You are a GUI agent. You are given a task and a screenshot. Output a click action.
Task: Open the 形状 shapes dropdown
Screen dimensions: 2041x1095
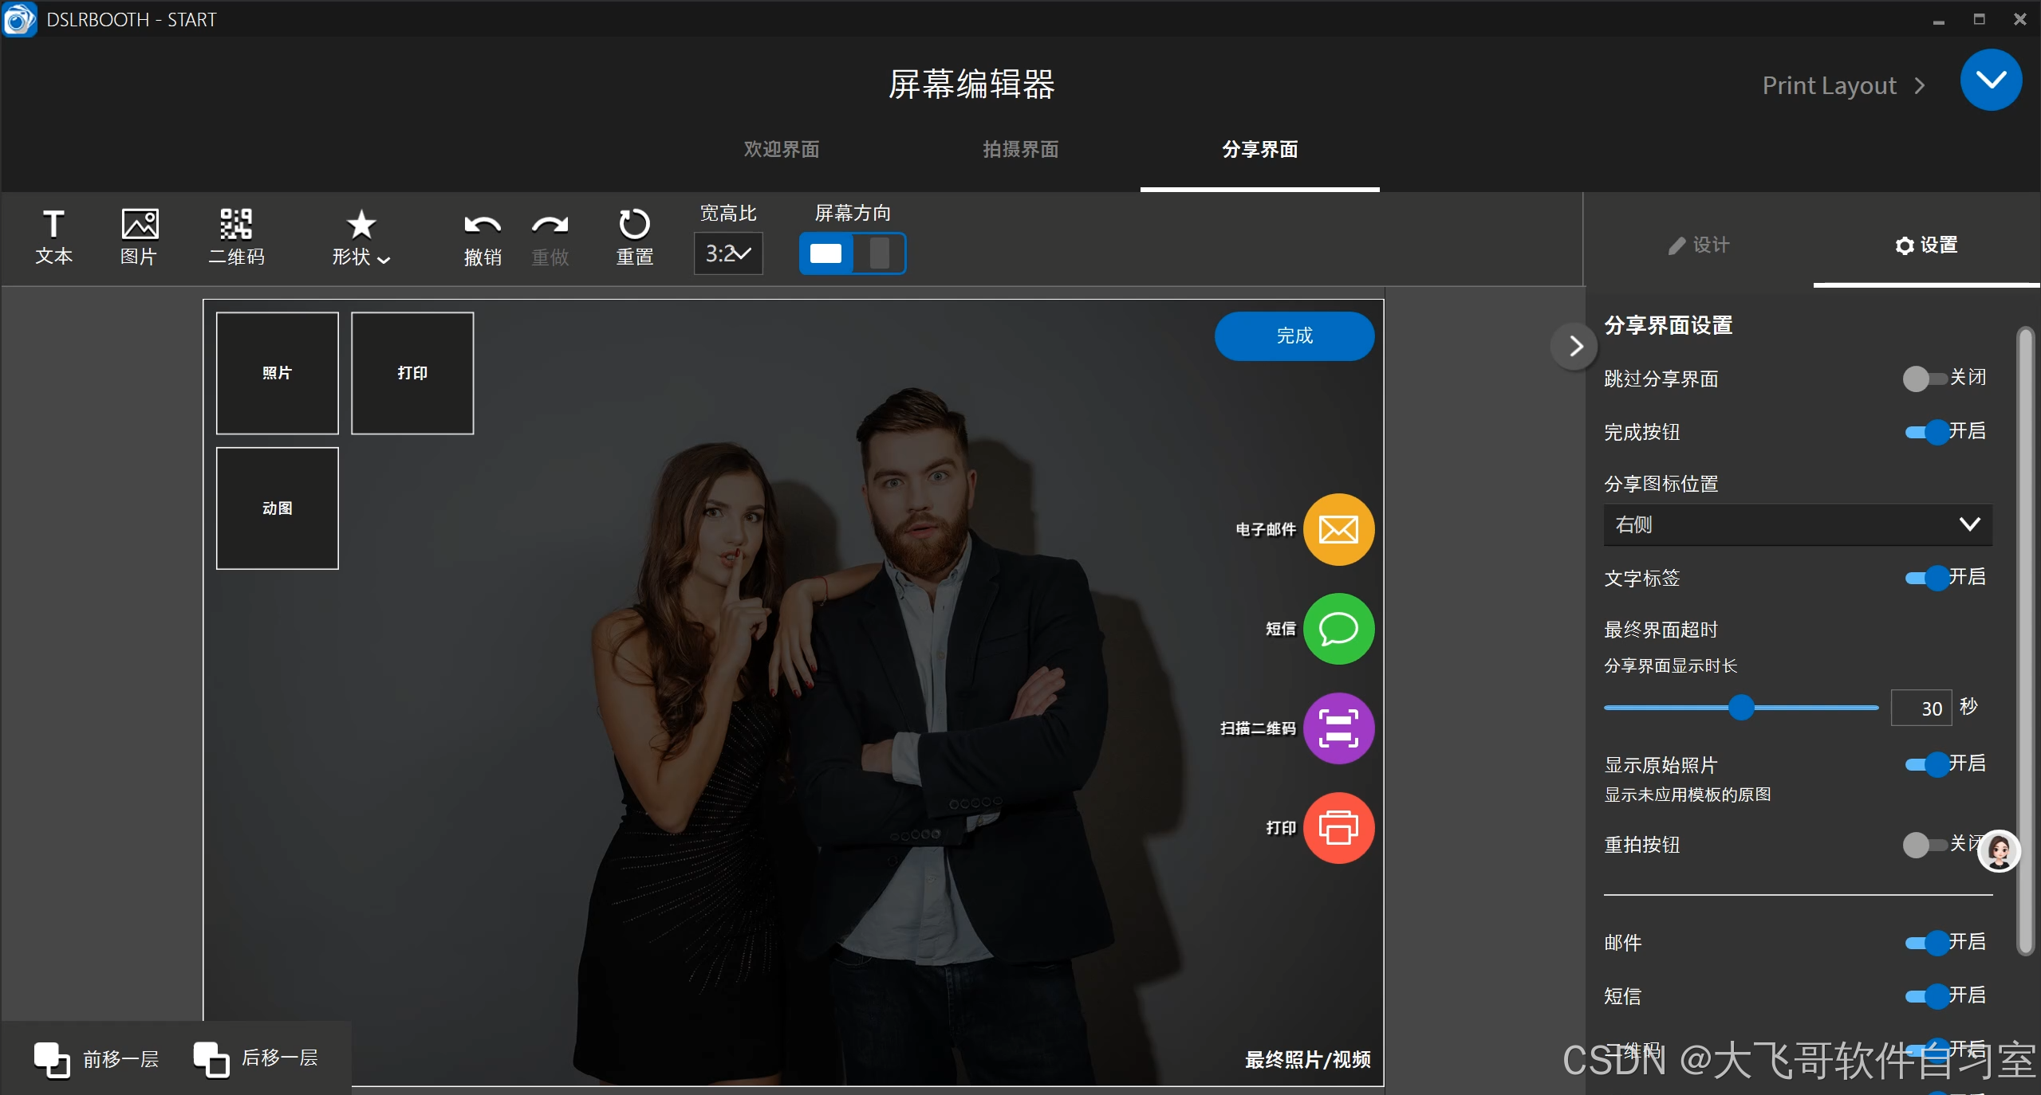361,236
